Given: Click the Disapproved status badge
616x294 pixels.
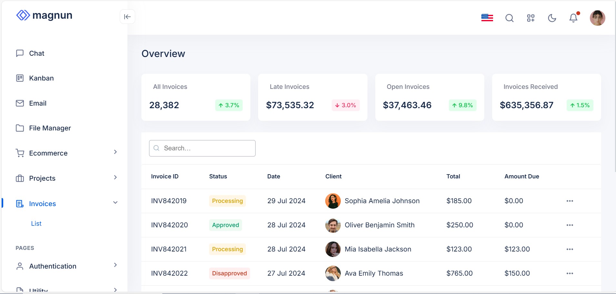Looking at the screenshot, I should 229,273.
